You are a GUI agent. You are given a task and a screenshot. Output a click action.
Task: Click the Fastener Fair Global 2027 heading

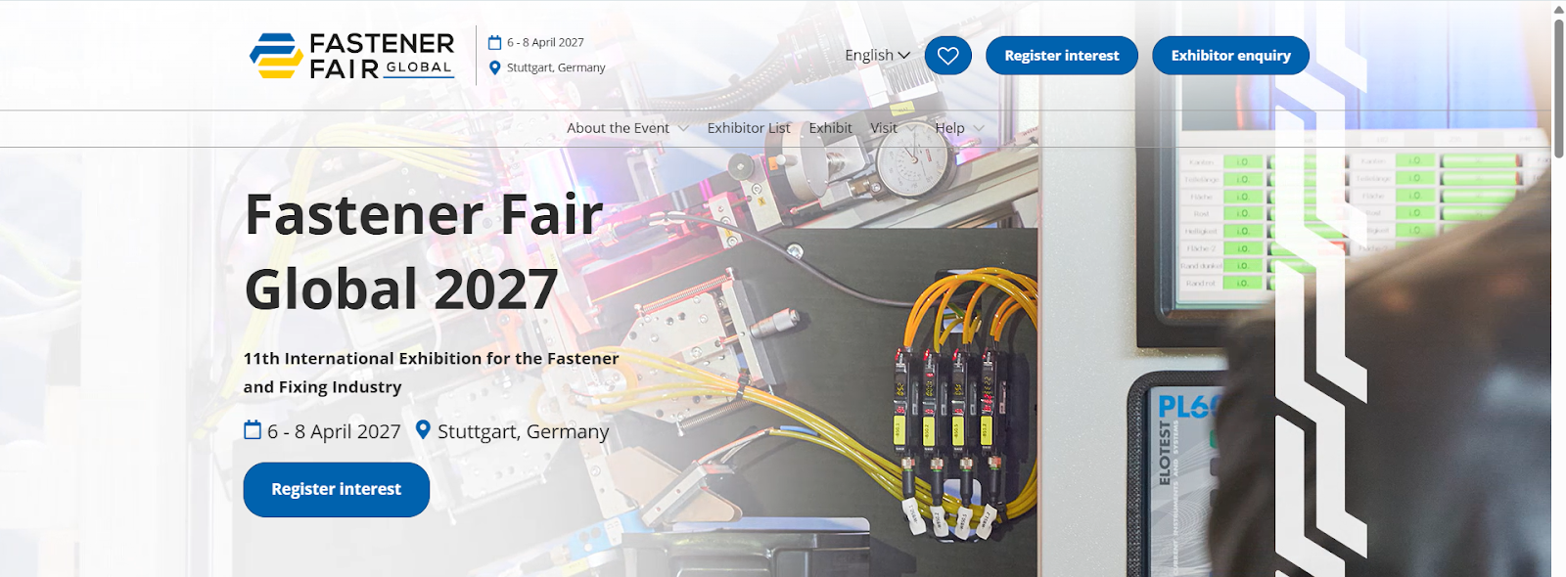[424, 251]
